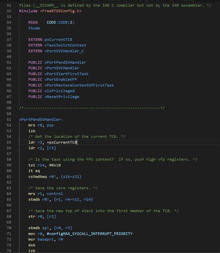Click 'mrs r0, psp' instruction
The width and height of the screenshot is (220, 253).
tap(41, 125)
